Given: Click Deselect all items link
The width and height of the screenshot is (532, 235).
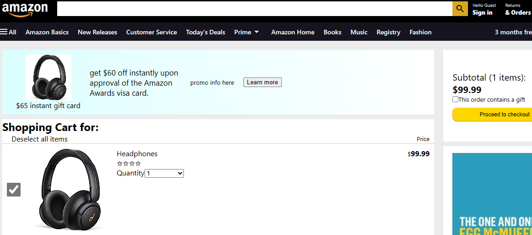Looking at the screenshot, I should tap(40, 139).
